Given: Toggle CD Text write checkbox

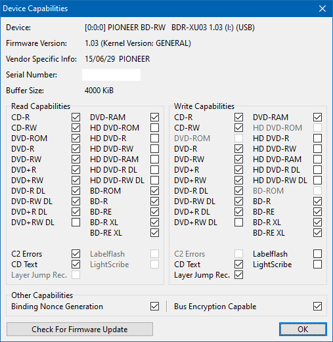Looking at the screenshot, I should pyautogui.click(x=238, y=265).
